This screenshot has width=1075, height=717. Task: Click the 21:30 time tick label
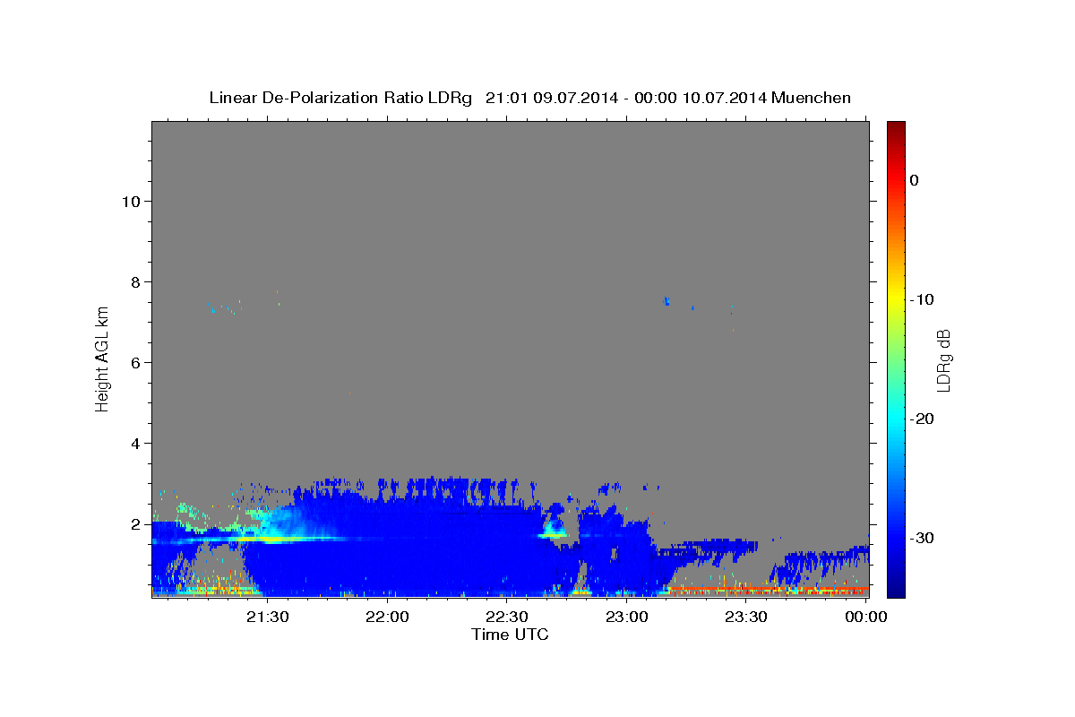[x=268, y=617]
